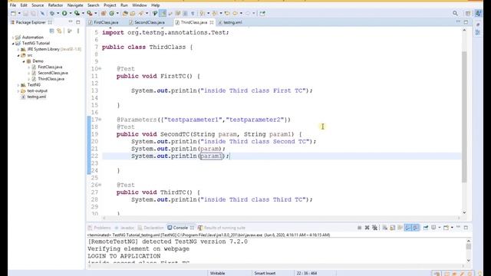
Task: Toggle Link with Editor in Package Explorer
Action: (x=59, y=31)
